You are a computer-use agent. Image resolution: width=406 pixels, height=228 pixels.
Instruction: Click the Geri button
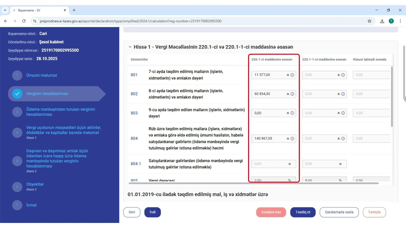click(132, 212)
